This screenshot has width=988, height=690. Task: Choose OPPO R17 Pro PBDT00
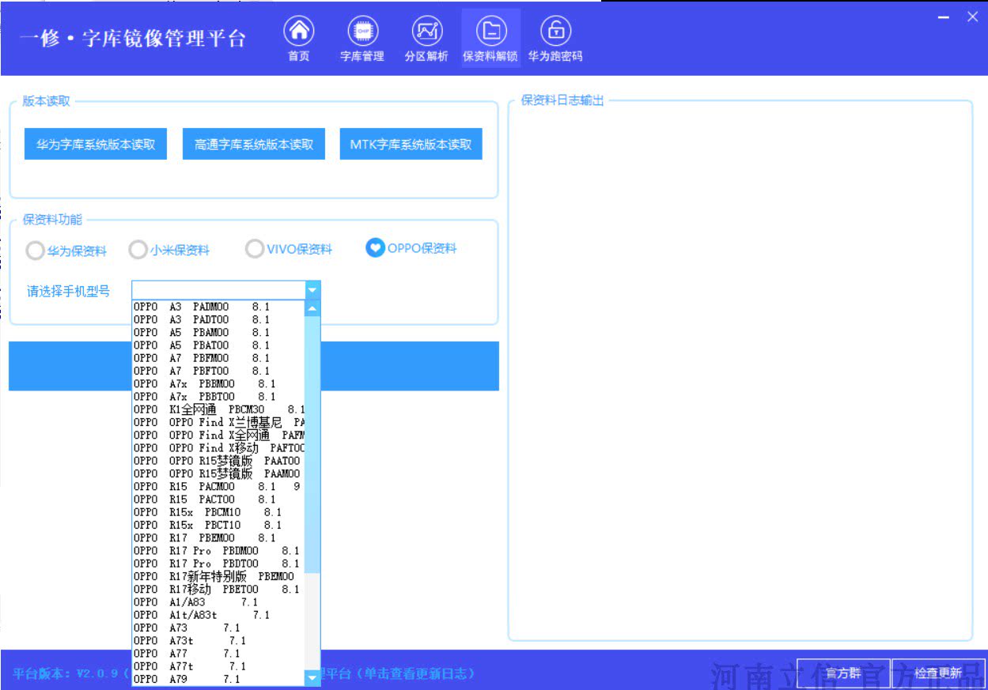[x=218, y=563]
